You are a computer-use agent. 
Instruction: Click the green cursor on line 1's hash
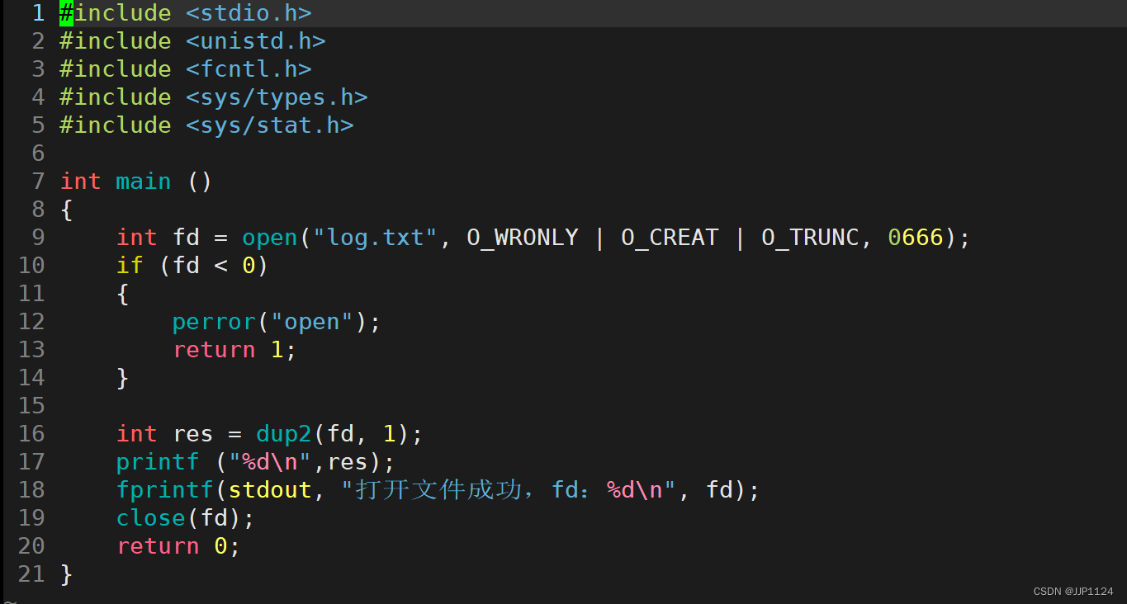[x=66, y=13]
